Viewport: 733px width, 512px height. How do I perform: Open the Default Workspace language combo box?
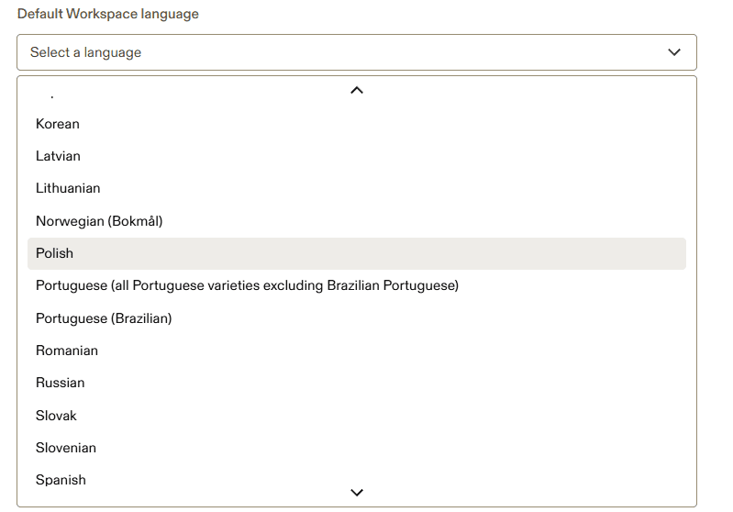[x=356, y=52]
